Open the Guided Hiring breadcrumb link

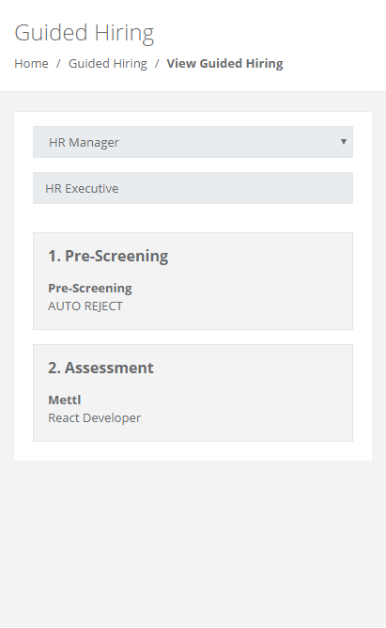pos(108,63)
